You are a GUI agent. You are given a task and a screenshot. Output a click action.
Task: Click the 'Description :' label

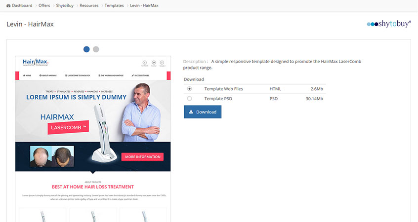click(x=195, y=62)
